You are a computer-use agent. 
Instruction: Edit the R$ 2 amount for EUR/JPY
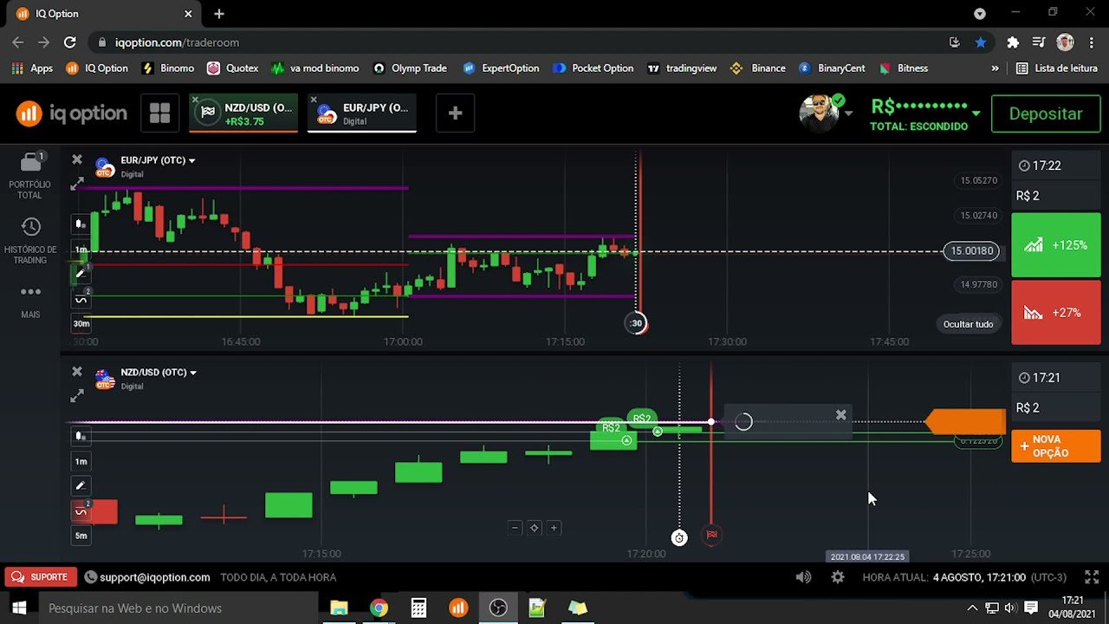pos(1055,196)
